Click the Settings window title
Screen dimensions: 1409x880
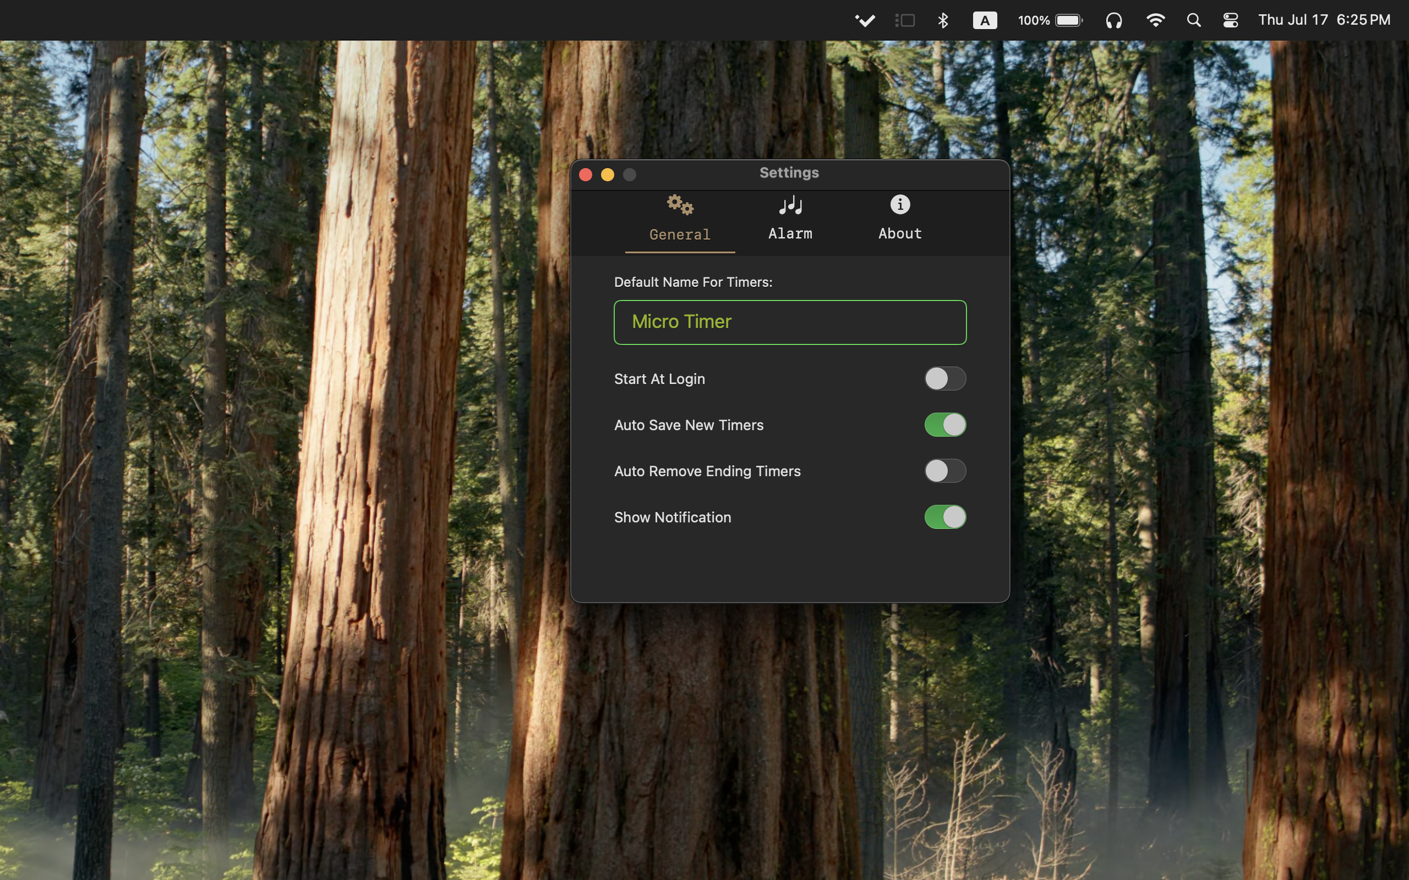coord(789,173)
